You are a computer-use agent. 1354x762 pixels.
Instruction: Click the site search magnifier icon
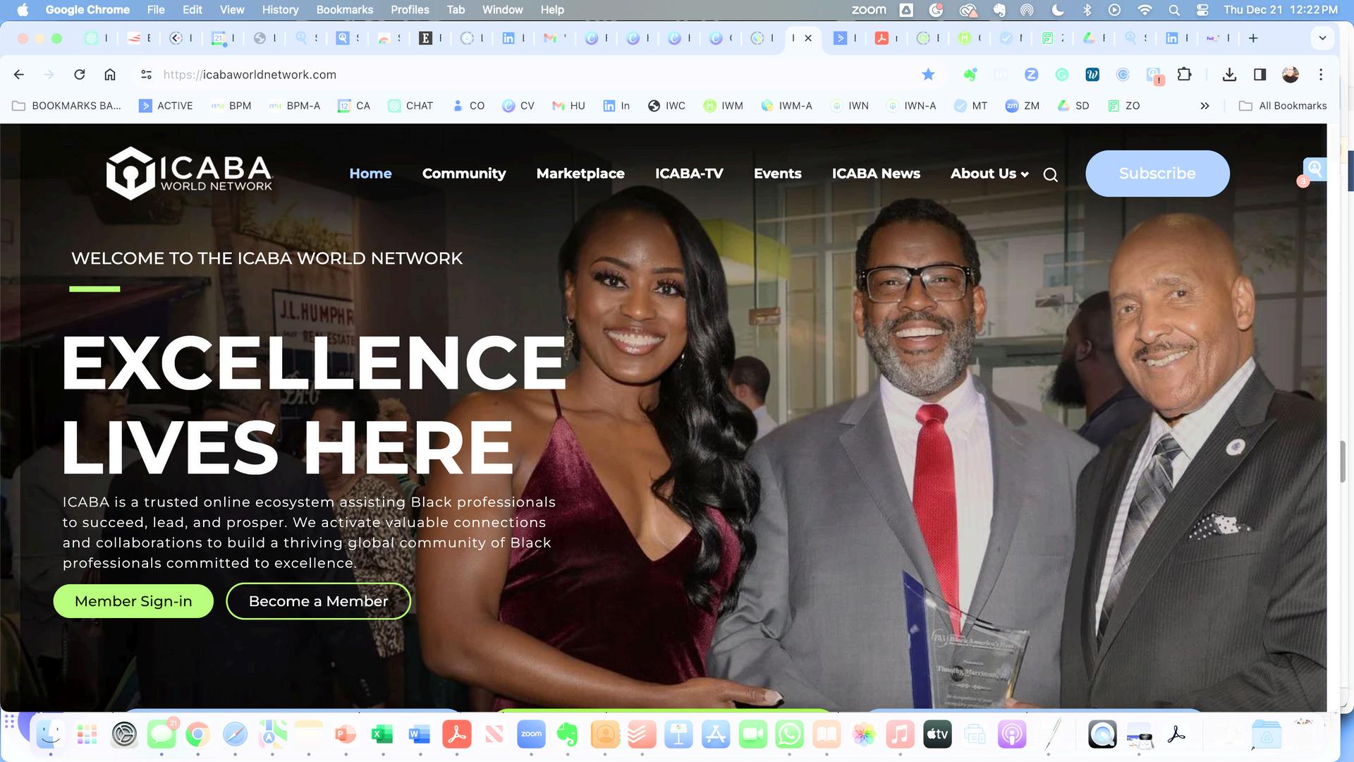[x=1050, y=175]
